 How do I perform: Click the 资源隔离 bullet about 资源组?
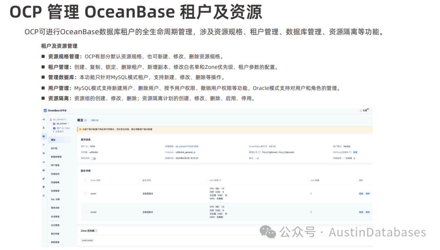click(x=152, y=98)
